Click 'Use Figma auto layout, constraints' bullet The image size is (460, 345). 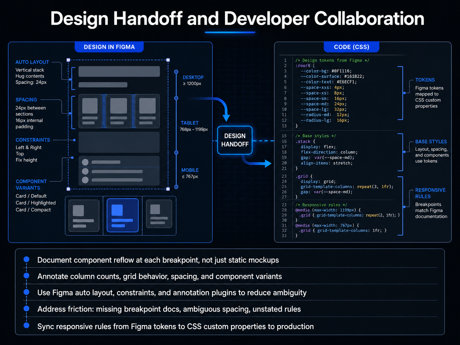pyautogui.click(x=172, y=293)
